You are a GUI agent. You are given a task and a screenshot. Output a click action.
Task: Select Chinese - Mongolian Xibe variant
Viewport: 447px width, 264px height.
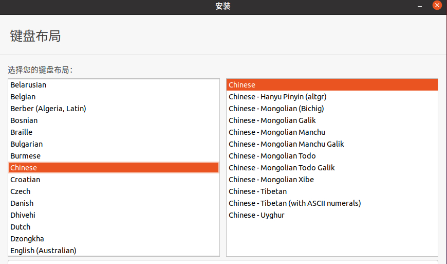332,180
